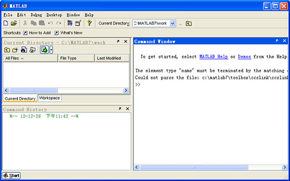The height and width of the screenshot is (181, 290).
Task: Undock the Command History panel
Action: 120,109
